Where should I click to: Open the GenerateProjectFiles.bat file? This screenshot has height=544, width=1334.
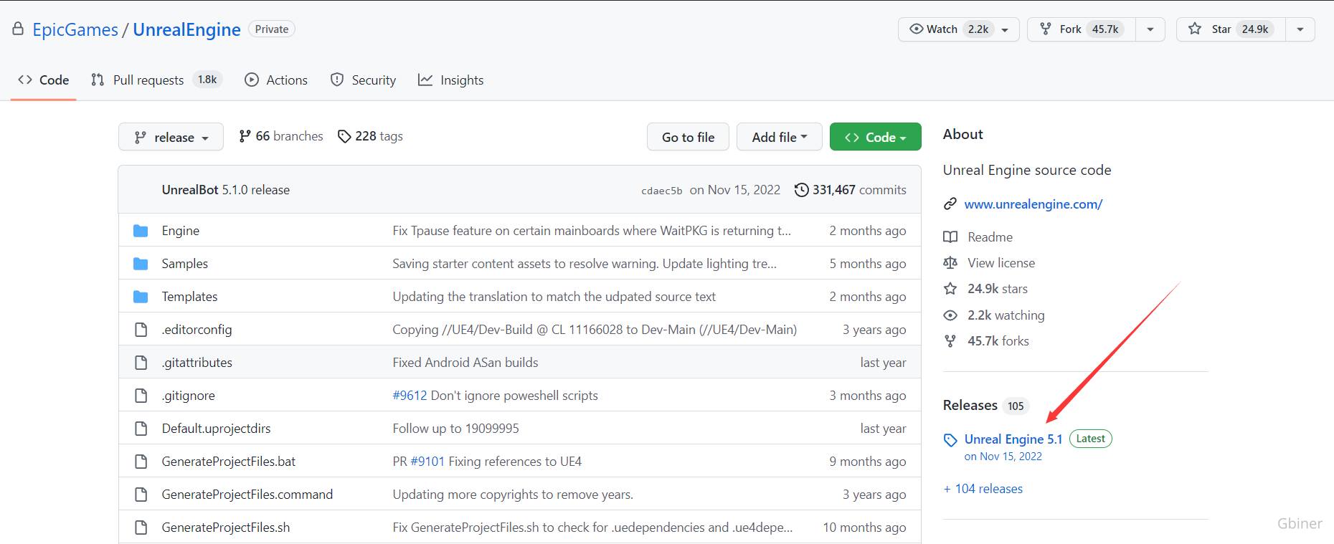228,462
